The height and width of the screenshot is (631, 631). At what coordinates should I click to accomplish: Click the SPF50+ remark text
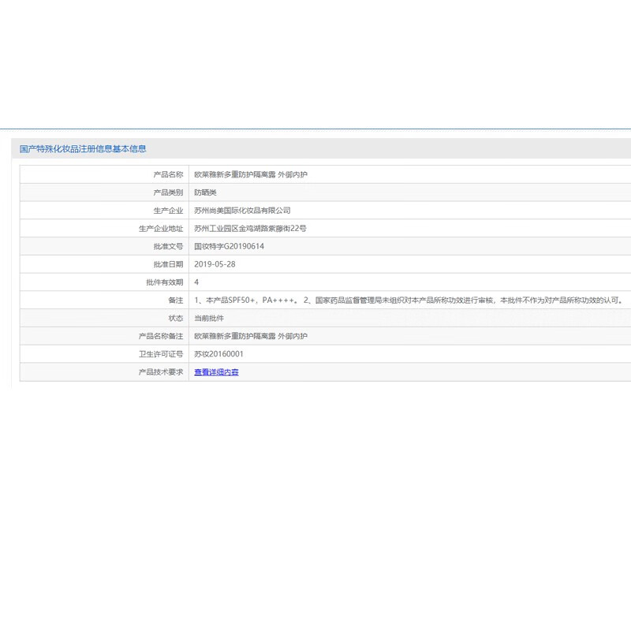pos(409,301)
